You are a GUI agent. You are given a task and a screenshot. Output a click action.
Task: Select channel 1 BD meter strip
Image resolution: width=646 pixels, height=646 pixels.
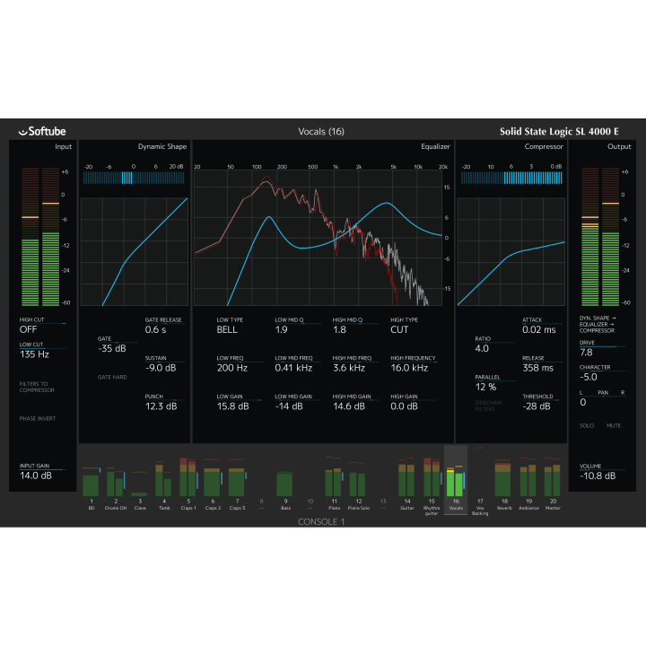92,489
